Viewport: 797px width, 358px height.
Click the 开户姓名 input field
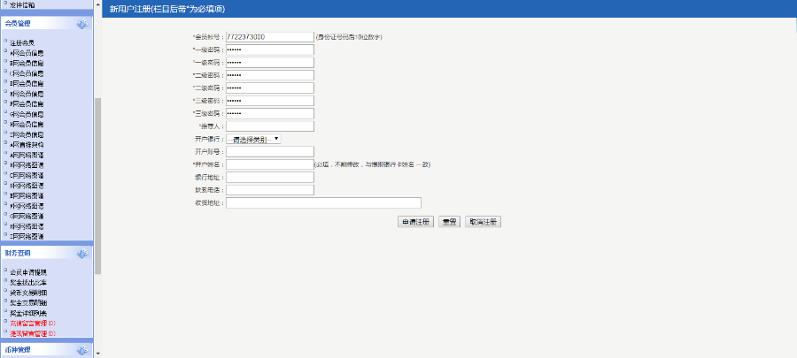tap(270, 164)
